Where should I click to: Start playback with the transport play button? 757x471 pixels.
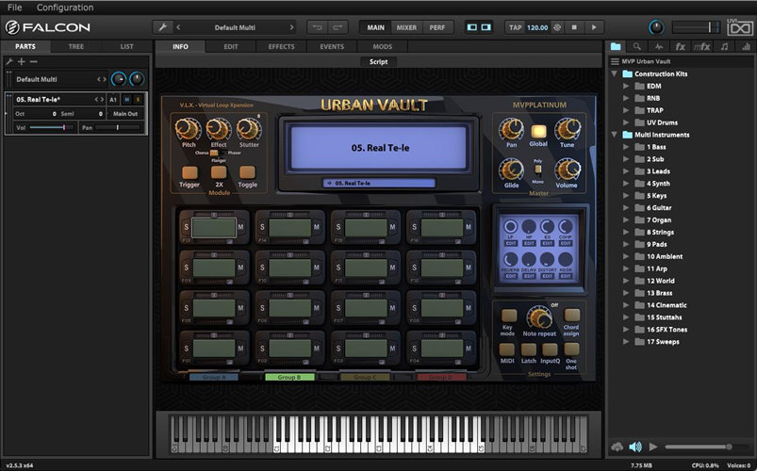coord(594,27)
